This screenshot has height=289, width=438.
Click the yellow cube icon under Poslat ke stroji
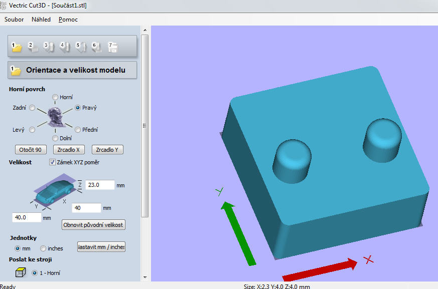tap(20, 273)
